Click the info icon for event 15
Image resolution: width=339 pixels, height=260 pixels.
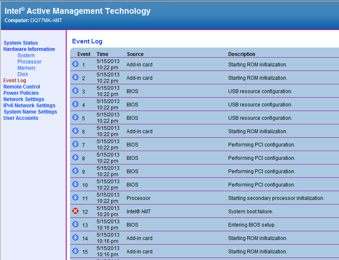click(x=75, y=251)
